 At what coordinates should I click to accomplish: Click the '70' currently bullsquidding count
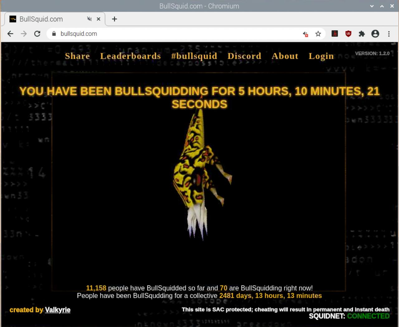(x=224, y=288)
